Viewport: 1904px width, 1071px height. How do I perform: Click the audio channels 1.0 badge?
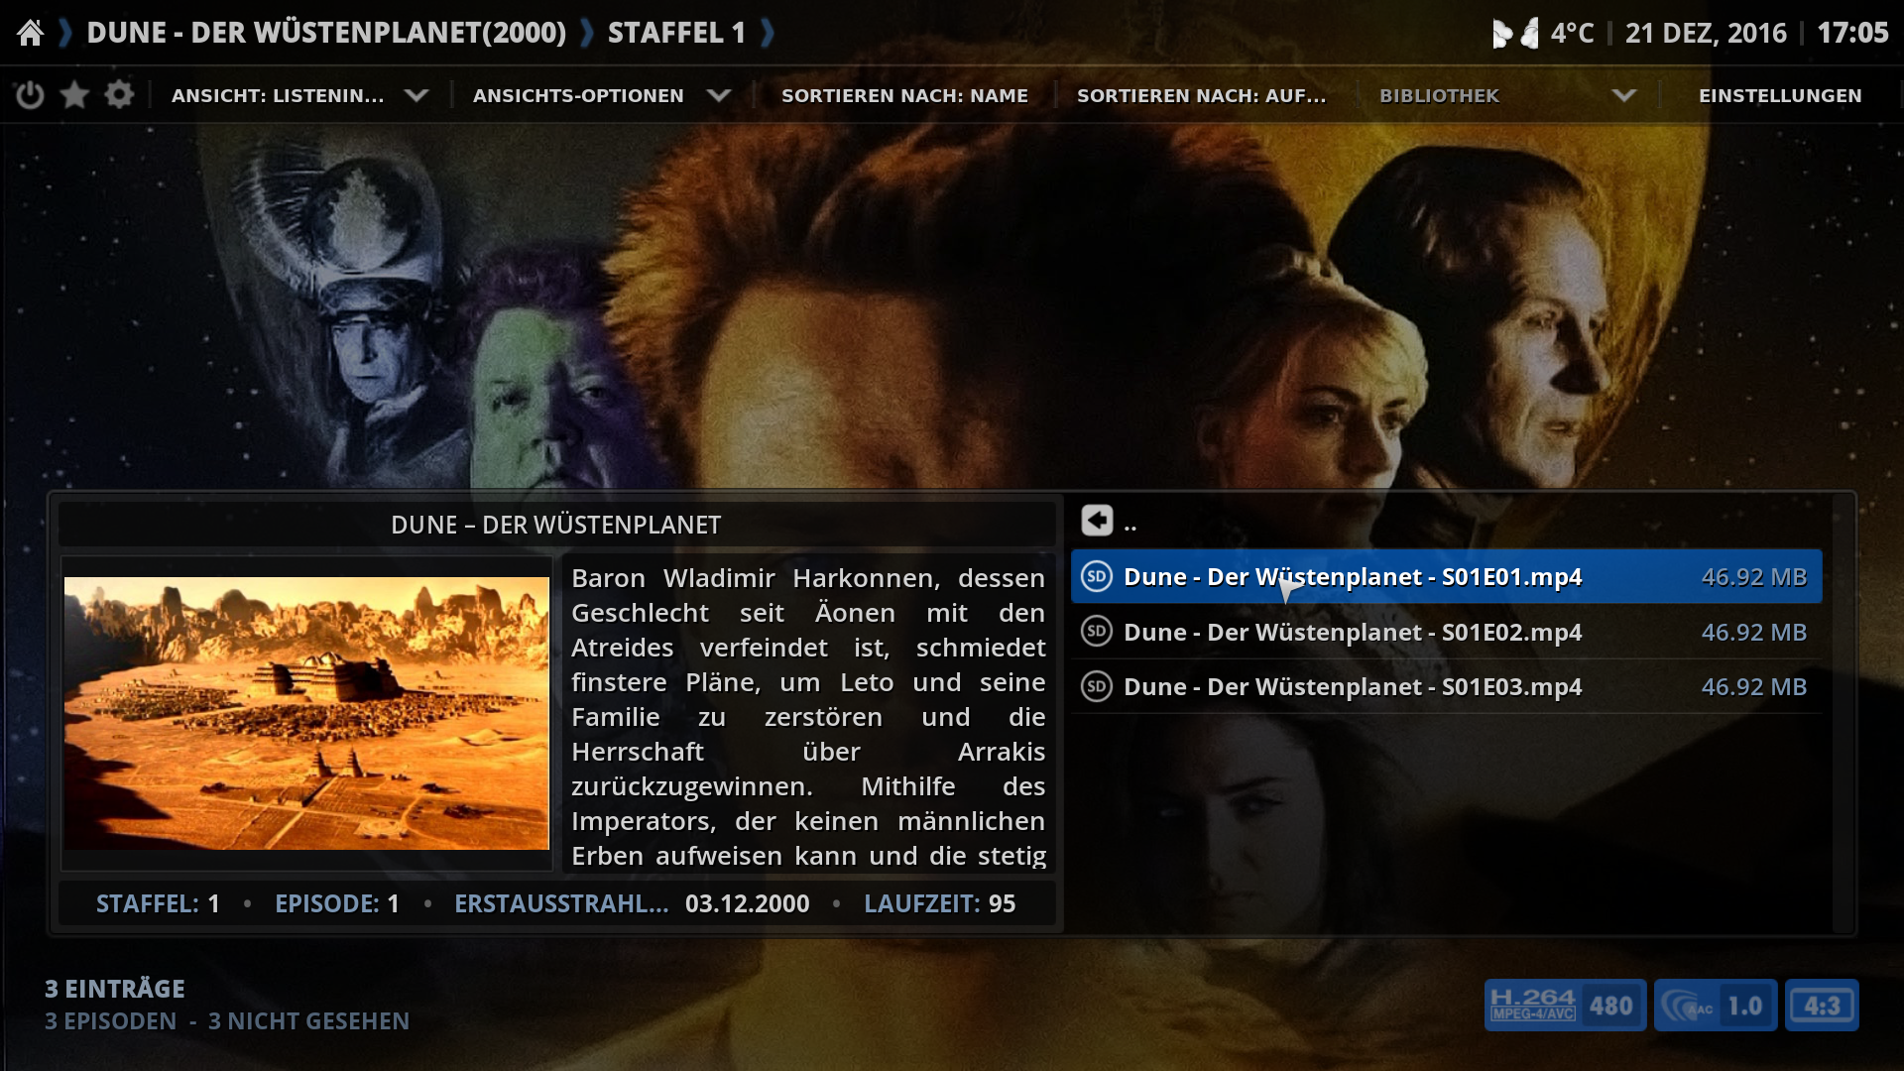[x=1716, y=1006]
